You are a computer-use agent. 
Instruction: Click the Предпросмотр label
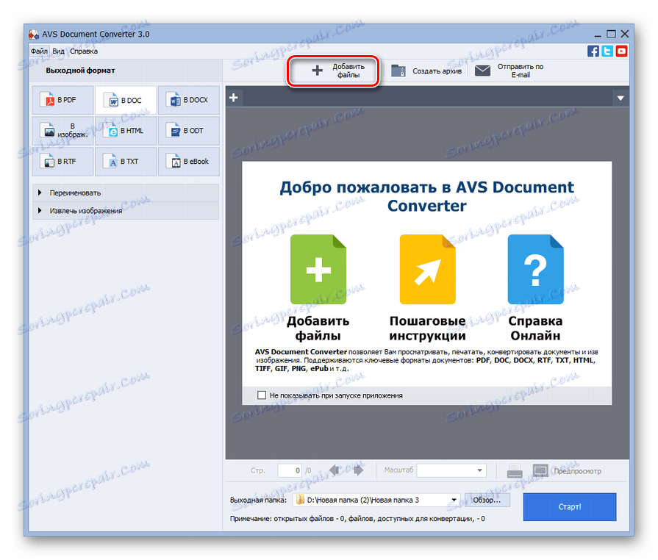tap(577, 472)
